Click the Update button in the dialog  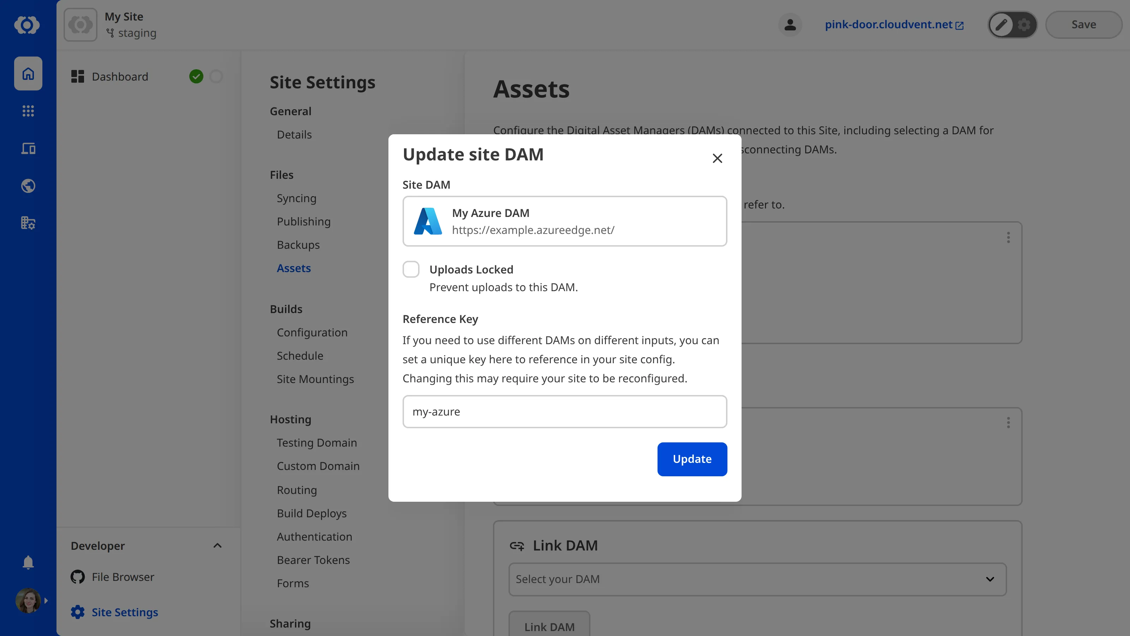(x=692, y=459)
